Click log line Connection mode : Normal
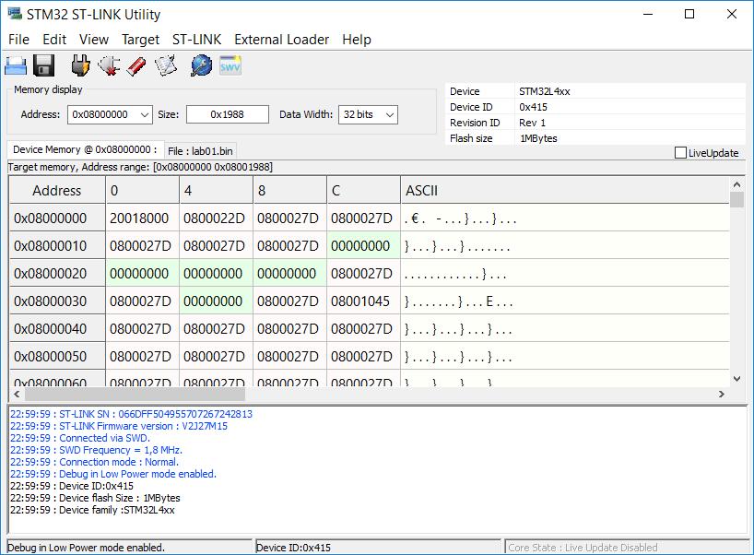Screen dimensions: 754x555 [x=94, y=462]
